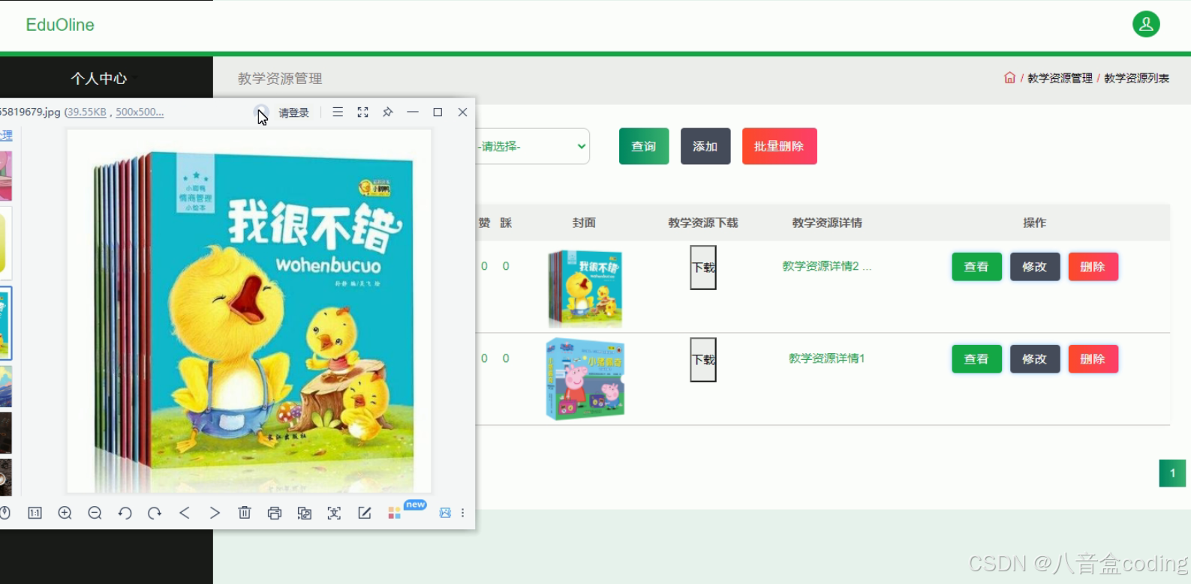Click the 添加 add button

[x=705, y=146]
